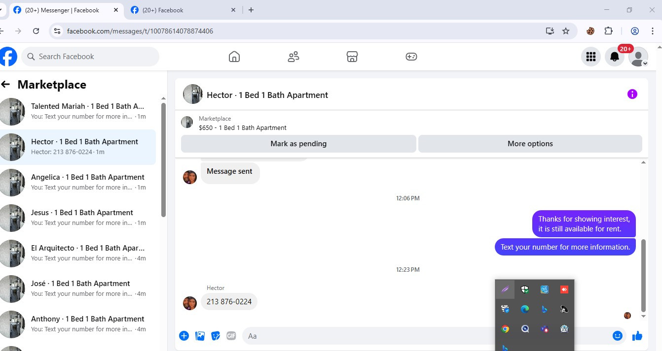Open Anthony conversation
Screen dimensions: 662x351
pos(78,324)
